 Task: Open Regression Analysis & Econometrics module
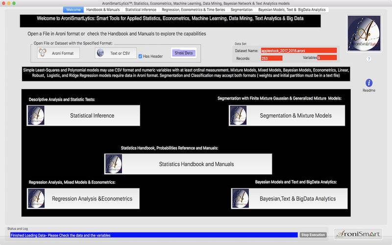(83, 198)
